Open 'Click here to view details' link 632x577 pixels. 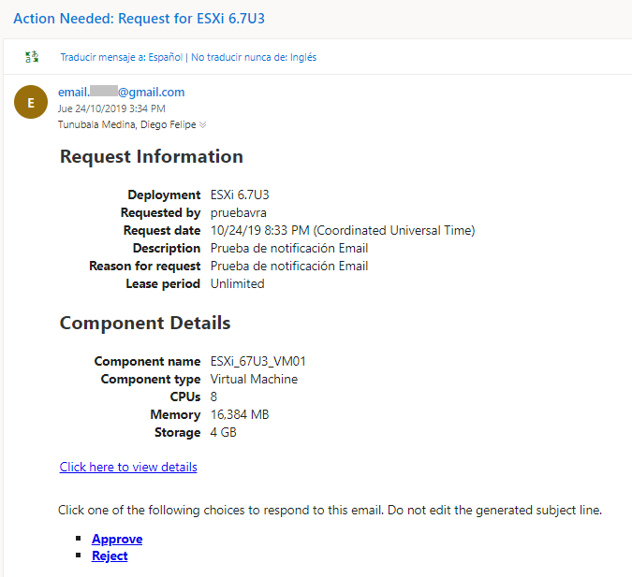[128, 467]
